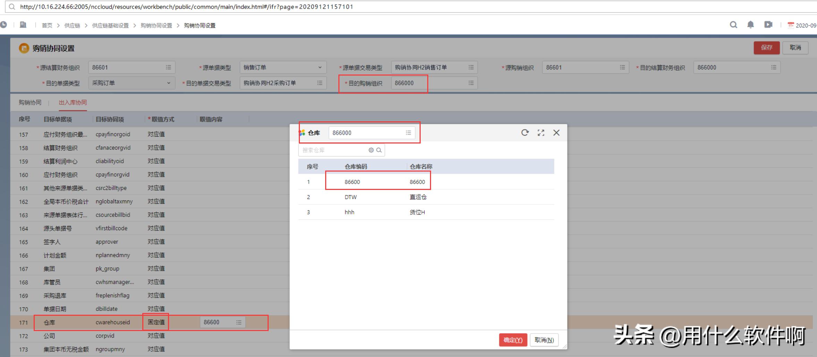
Task: Expand the 目的单据类型 采购订单 dropdown
Action: [169, 83]
